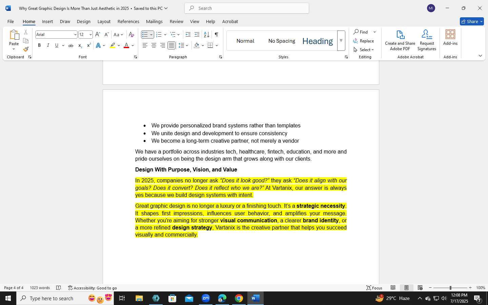Image resolution: width=488 pixels, height=305 pixels.
Task: Click the Search box in title bar
Action: (247, 8)
